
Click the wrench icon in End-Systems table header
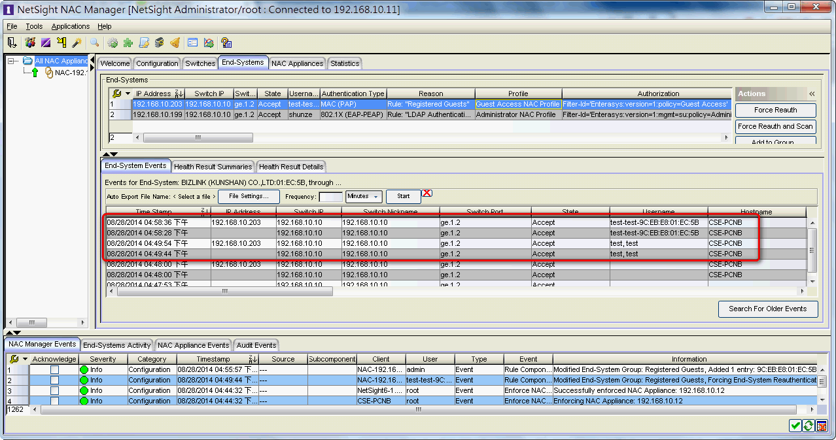pos(116,93)
